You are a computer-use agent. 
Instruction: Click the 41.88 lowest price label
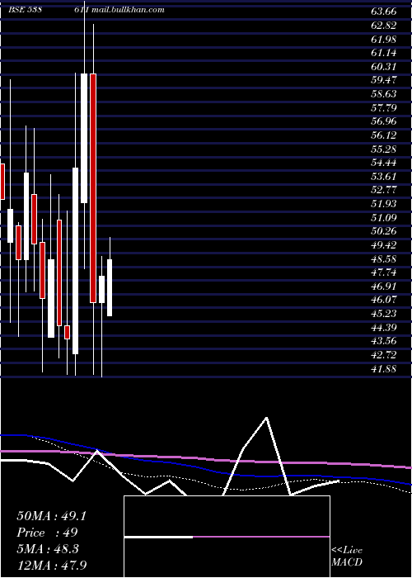tap(384, 368)
